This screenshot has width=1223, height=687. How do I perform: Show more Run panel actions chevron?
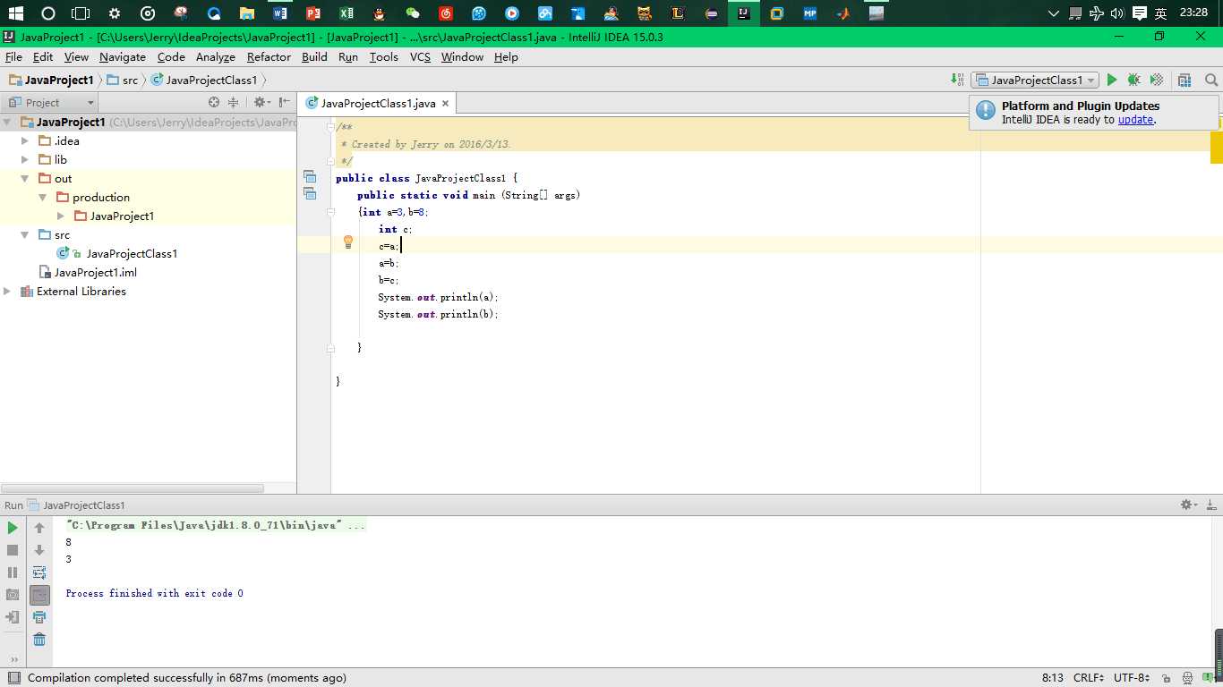click(x=13, y=660)
